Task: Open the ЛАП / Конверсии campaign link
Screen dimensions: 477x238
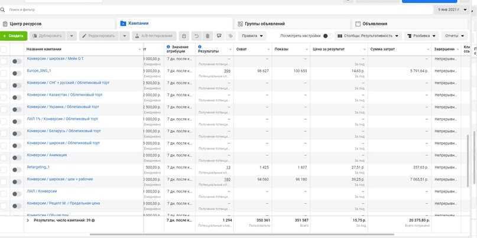Action: coord(42,191)
